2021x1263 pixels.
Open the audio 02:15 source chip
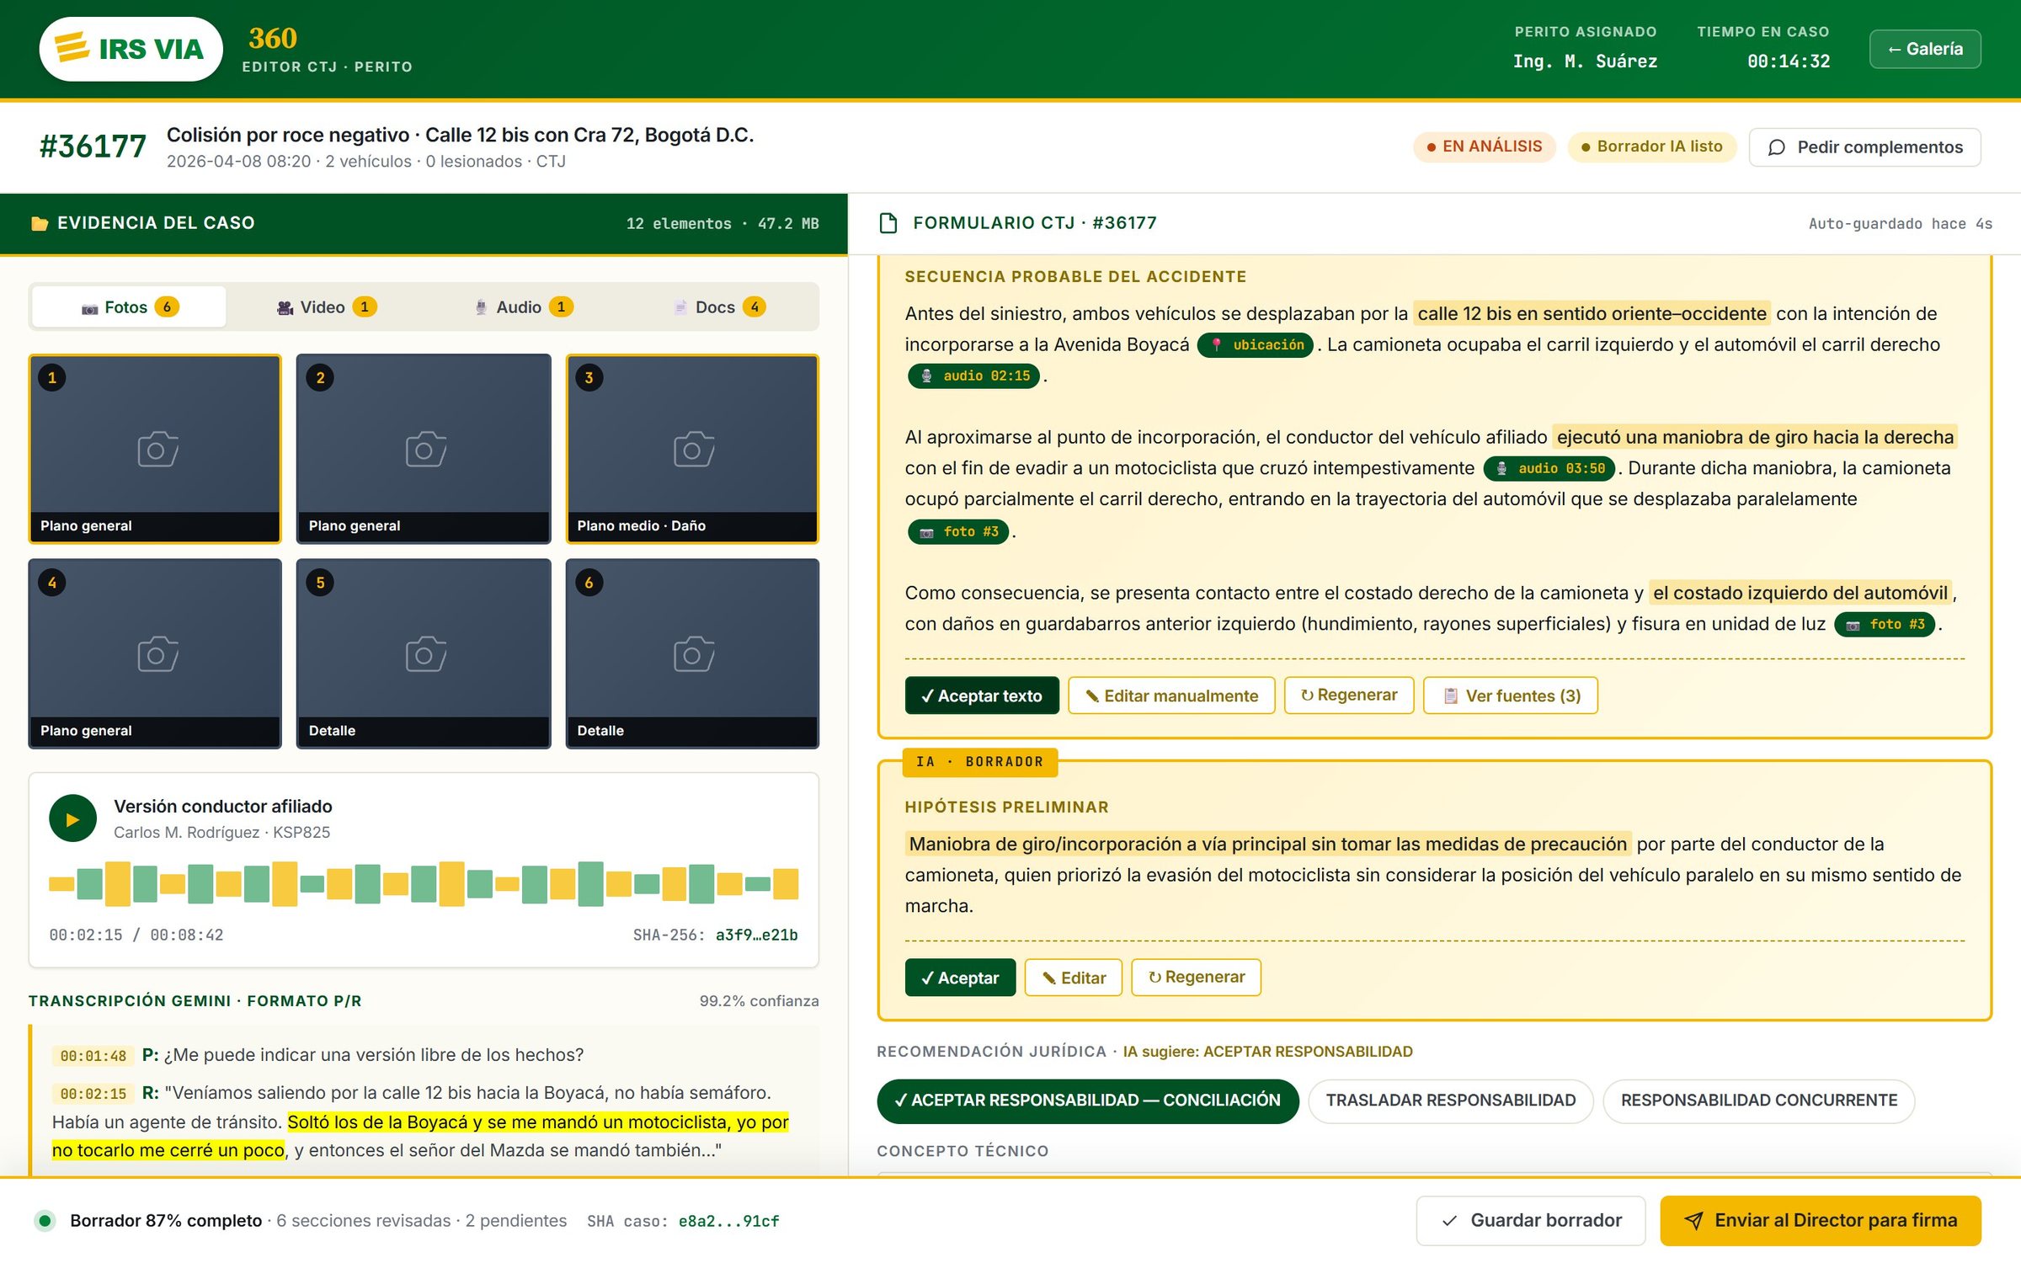[973, 376]
